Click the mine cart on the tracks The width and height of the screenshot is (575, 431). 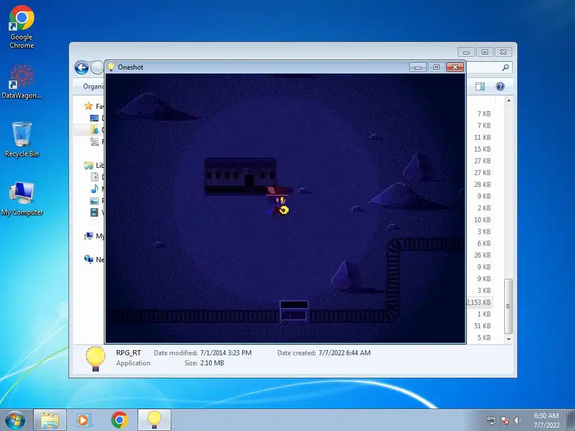click(x=294, y=312)
